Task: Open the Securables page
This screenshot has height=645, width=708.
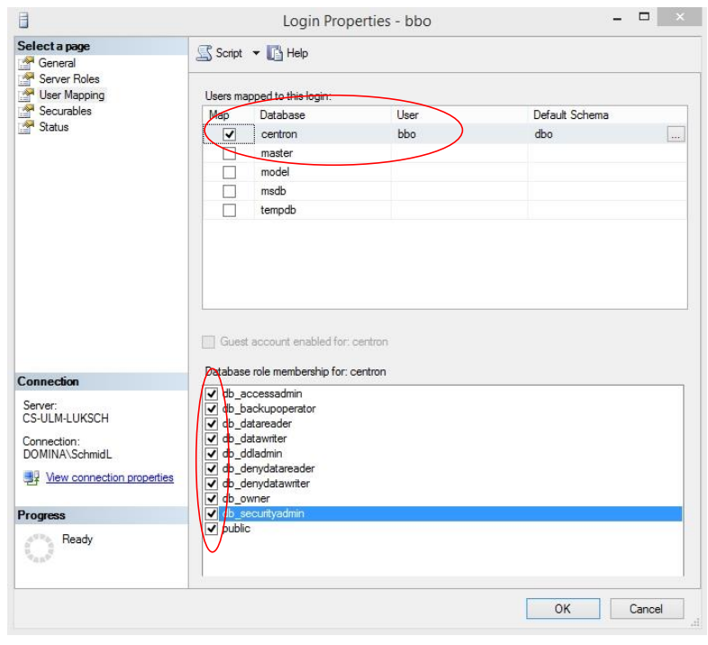Action: (x=65, y=111)
